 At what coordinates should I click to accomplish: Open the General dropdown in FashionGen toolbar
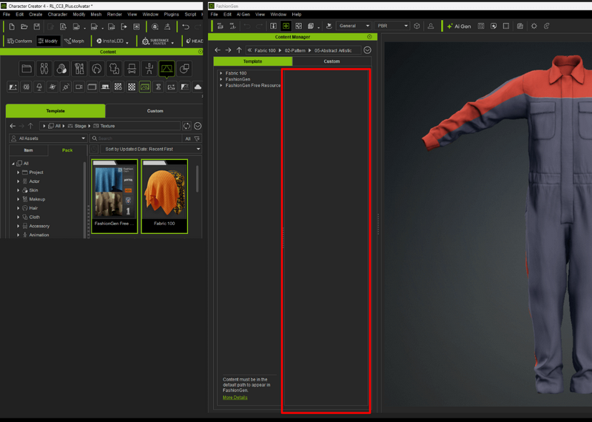(354, 26)
